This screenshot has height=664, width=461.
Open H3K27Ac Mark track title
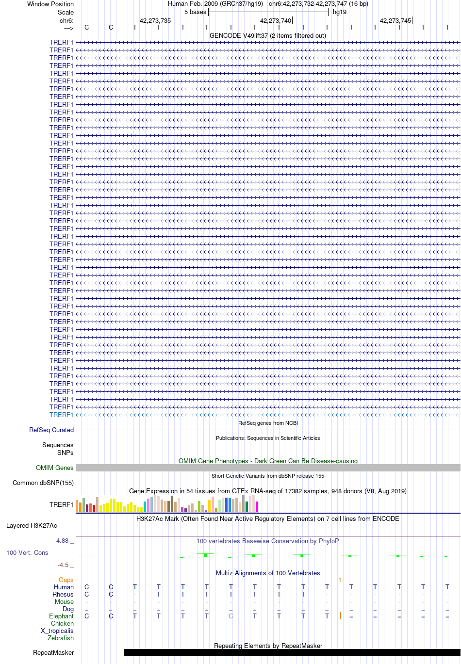(268, 518)
